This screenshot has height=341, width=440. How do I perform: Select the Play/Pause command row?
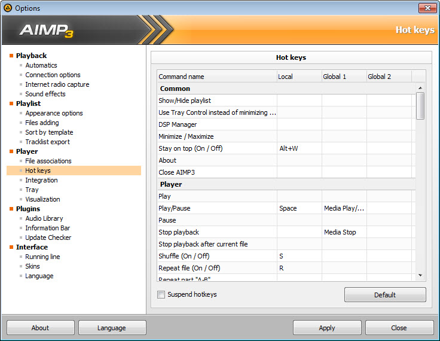point(286,208)
